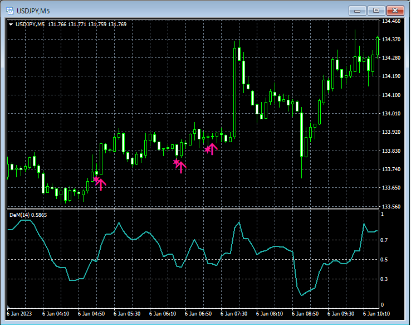Click price label 134.010
This screenshot has width=411, height=325.
click(x=392, y=113)
